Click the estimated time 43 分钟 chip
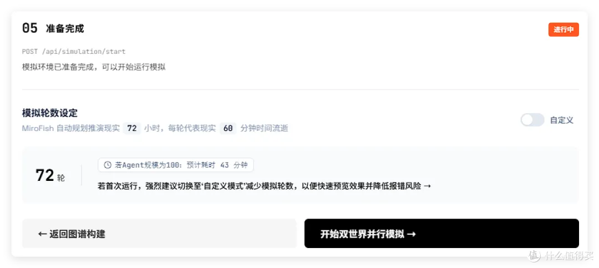Screen dimensions: 599x268 [x=176, y=165]
